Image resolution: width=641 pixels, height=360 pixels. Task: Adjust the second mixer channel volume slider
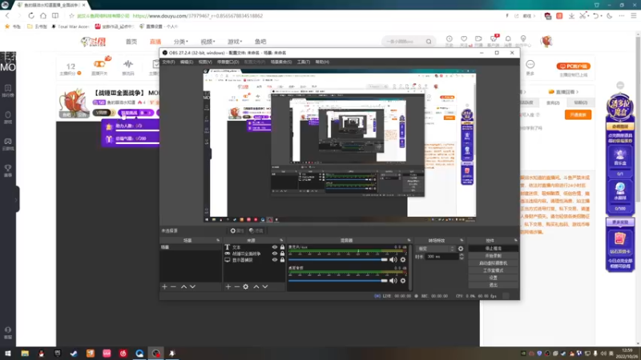click(337, 281)
